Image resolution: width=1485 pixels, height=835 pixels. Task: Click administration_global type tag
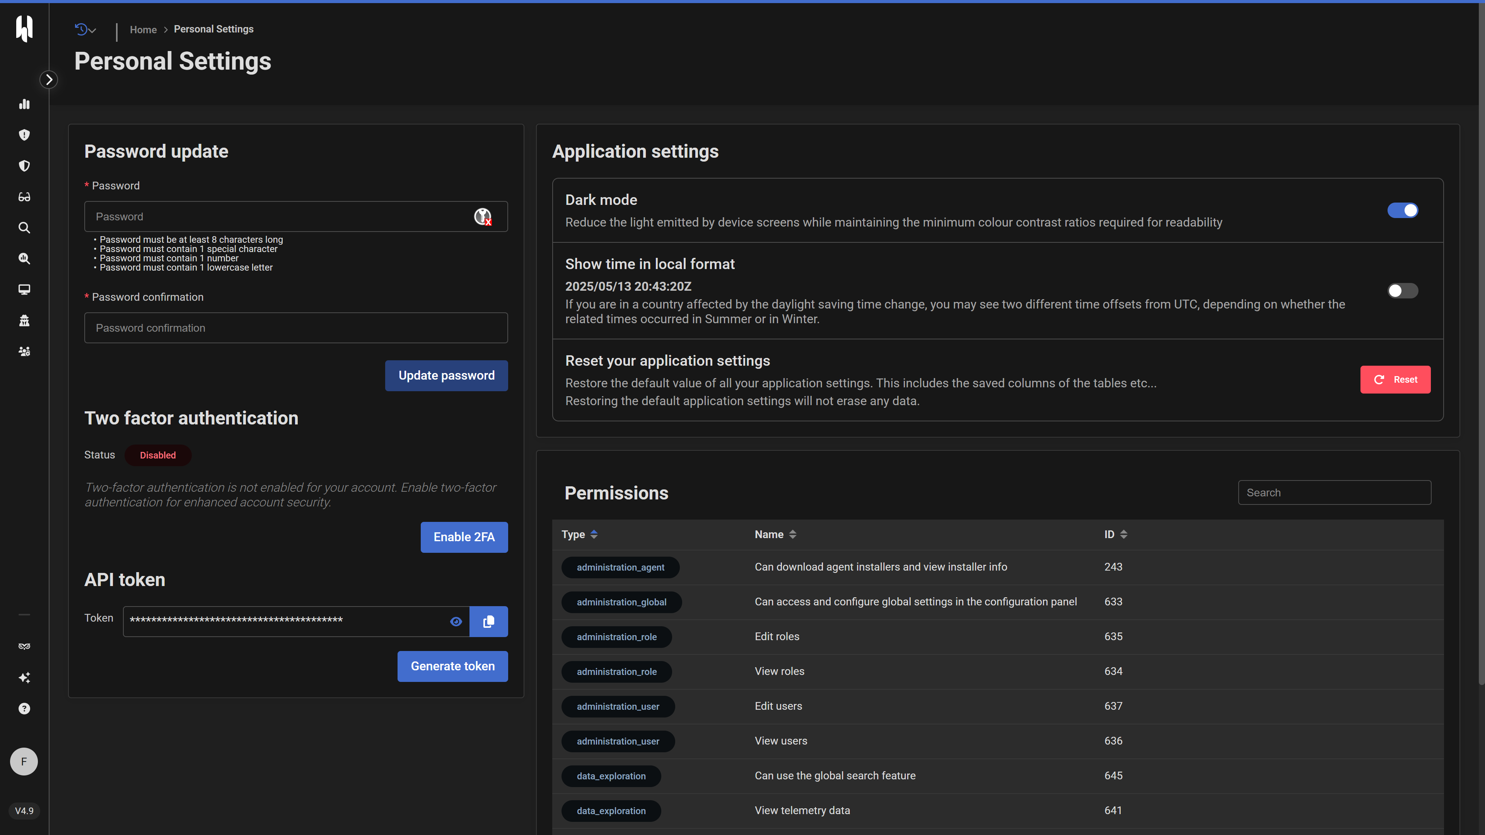click(x=621, y=602)
